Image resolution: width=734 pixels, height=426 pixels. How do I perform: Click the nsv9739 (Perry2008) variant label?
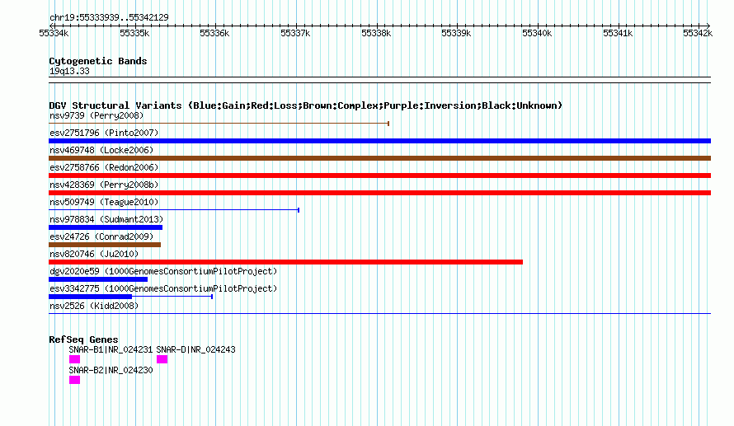pos(96,115)
